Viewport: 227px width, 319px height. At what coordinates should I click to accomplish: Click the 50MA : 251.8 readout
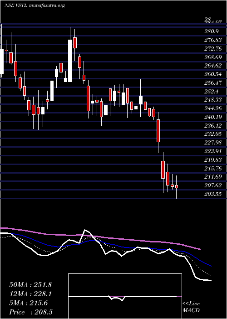click(30, 285)
